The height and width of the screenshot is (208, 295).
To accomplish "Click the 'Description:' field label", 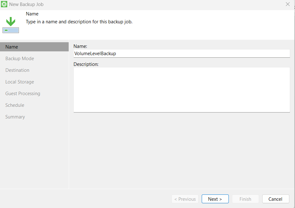I will coord(86,64).
